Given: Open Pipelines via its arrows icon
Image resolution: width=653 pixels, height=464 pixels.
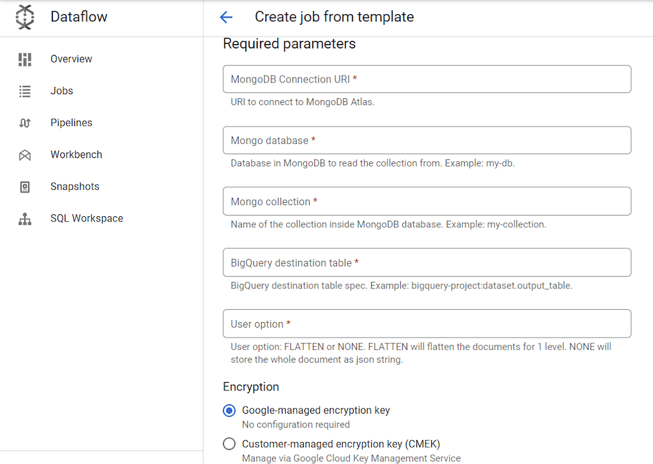Looking at the screenshot, I should 25,123.
